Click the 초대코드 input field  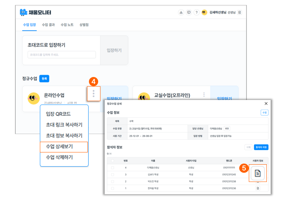62,55
